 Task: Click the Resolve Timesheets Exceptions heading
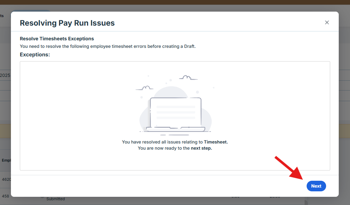click(x=57, y=39)
